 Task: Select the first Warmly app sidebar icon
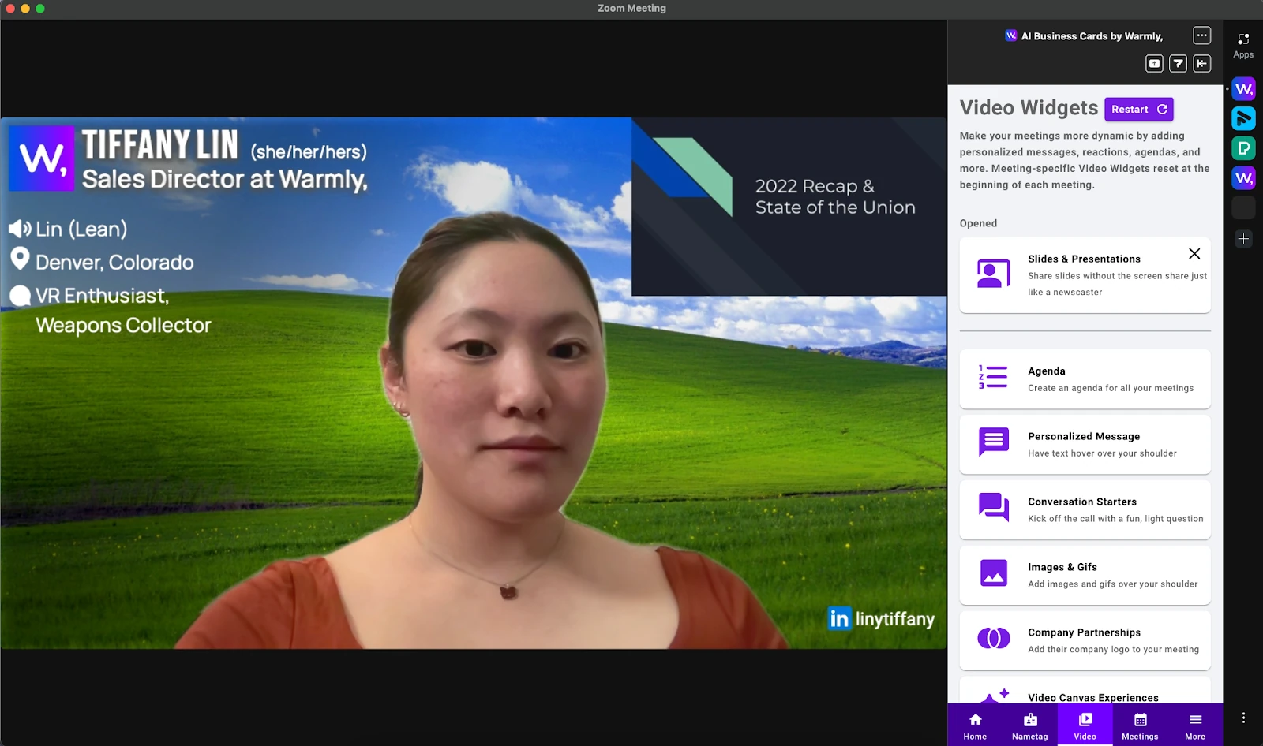[x=1243, y=89]
